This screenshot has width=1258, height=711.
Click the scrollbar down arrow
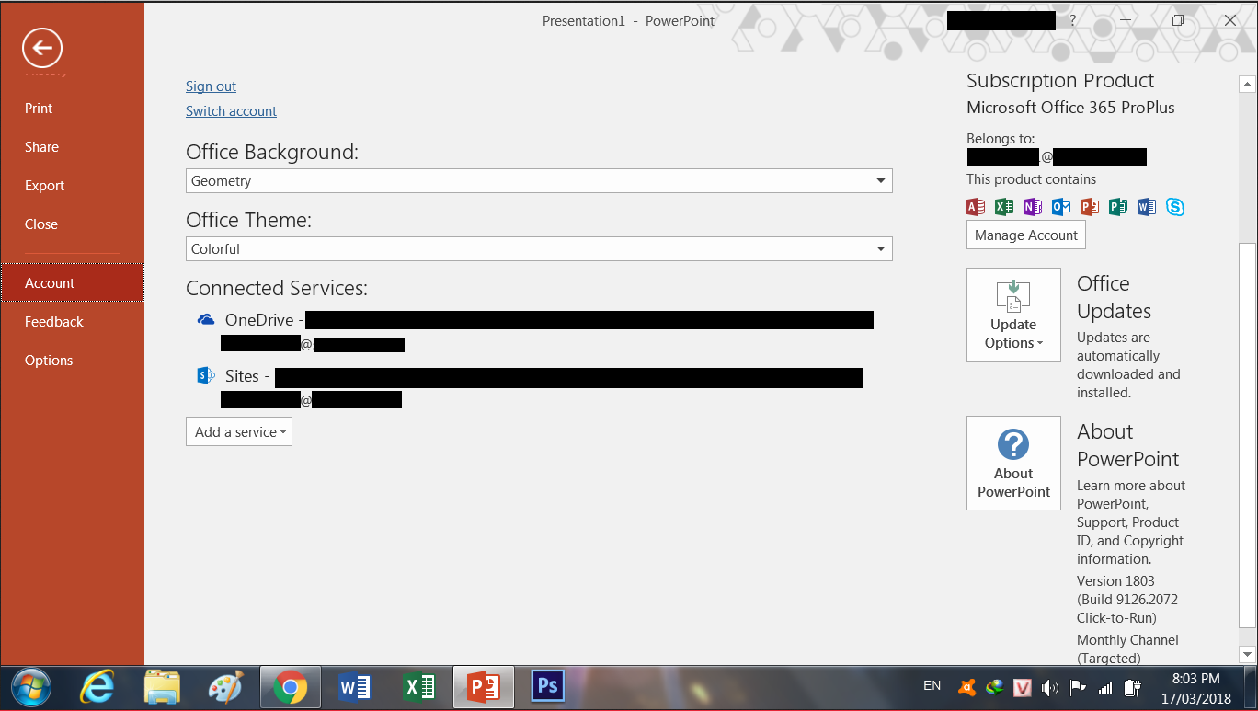1248,654
